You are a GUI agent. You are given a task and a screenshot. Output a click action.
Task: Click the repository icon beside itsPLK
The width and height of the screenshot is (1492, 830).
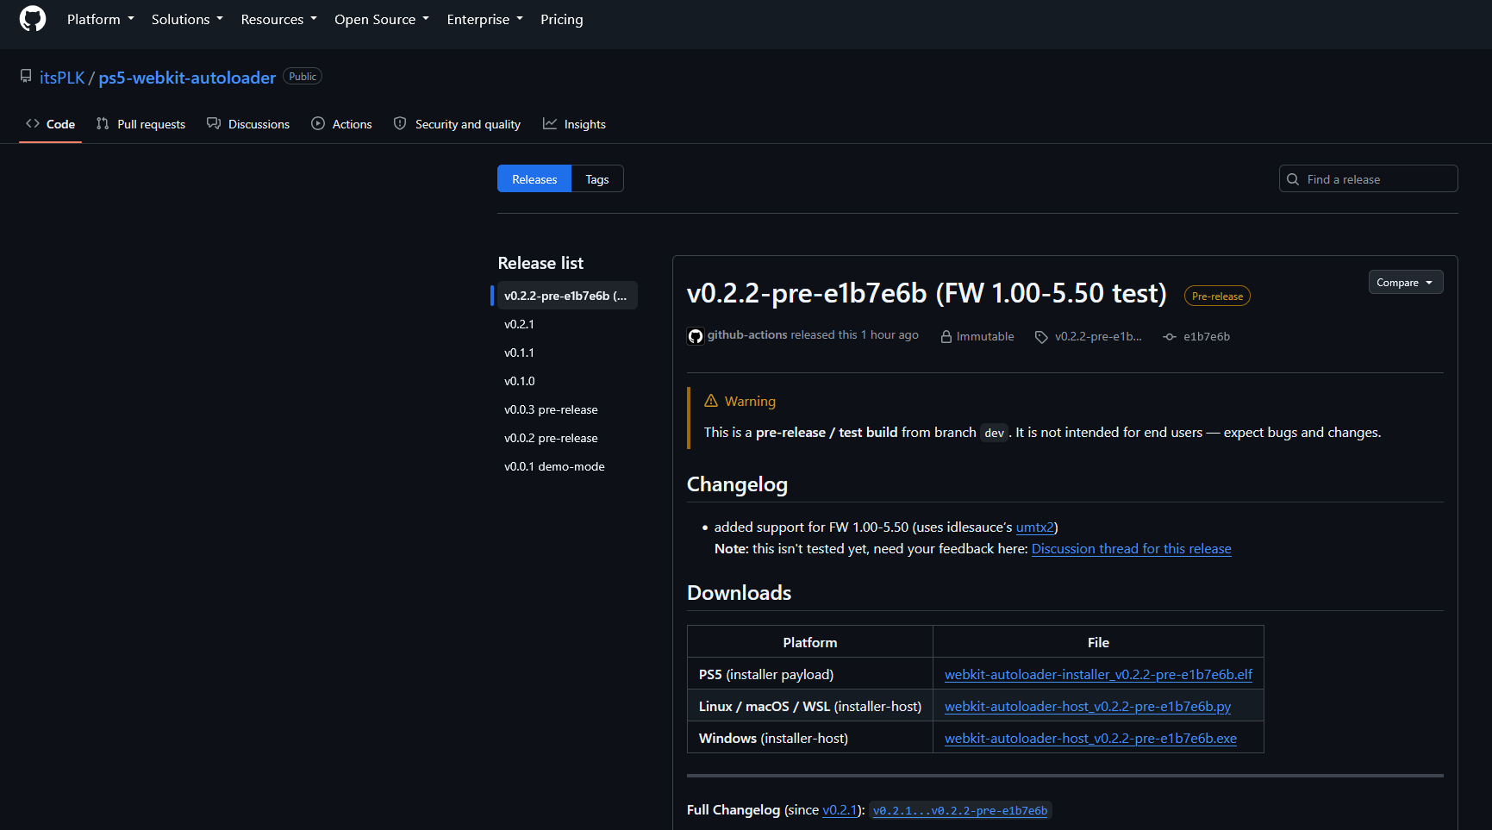tap(26, 77)
